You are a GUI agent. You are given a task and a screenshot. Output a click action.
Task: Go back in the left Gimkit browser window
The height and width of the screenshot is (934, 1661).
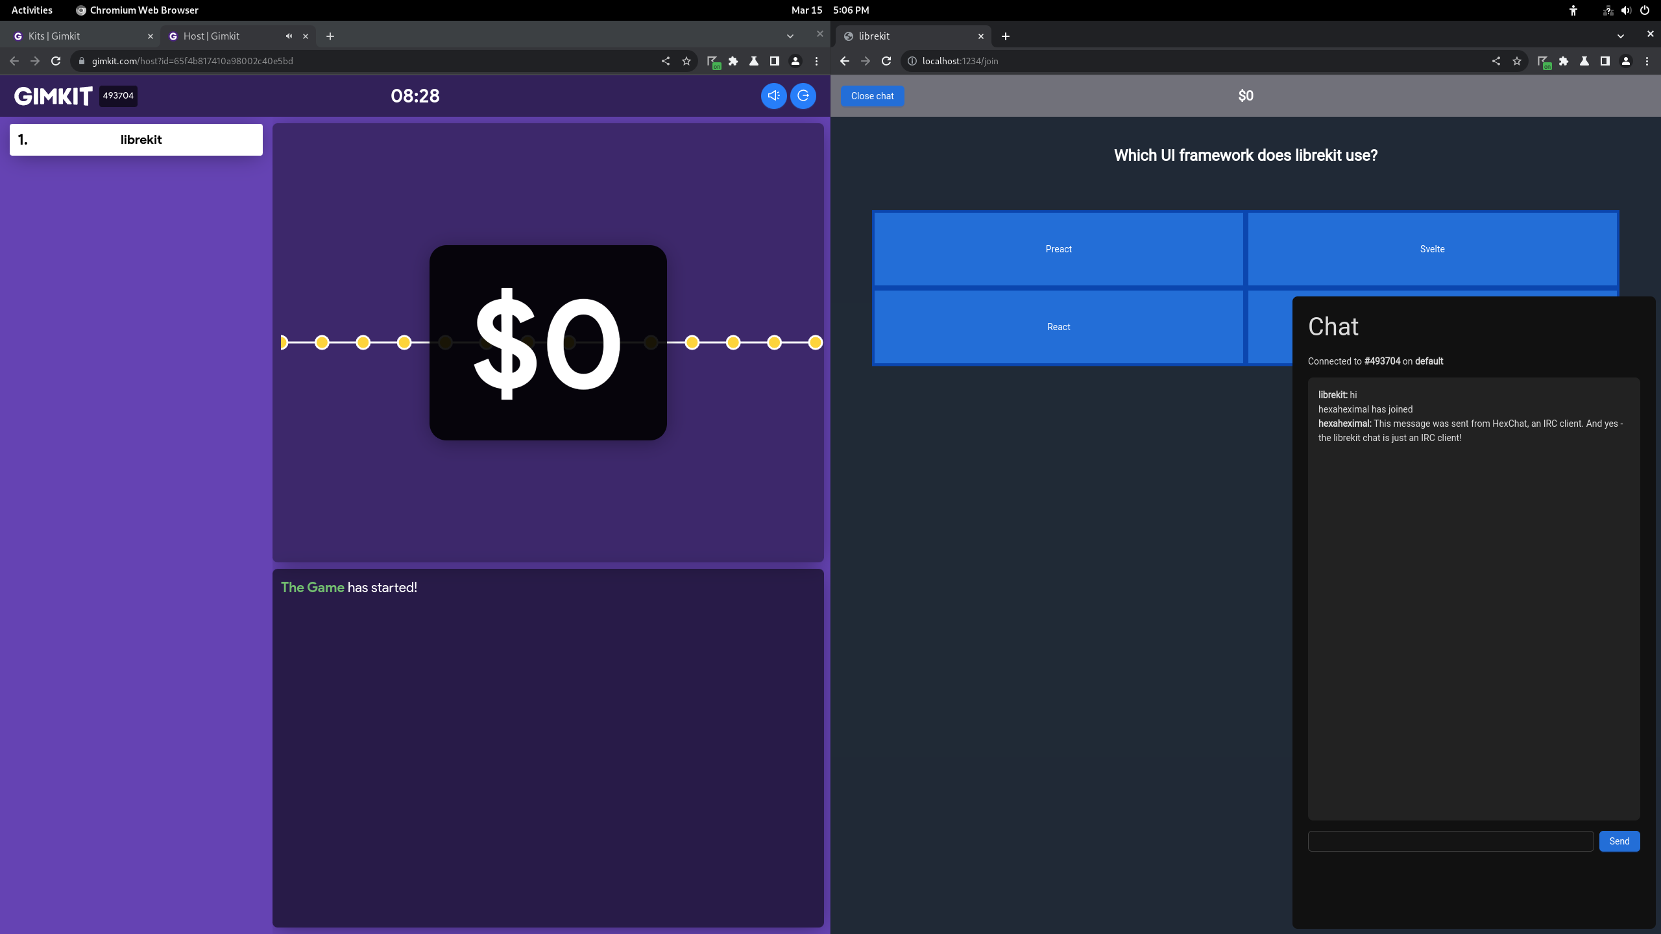point(14,61)
